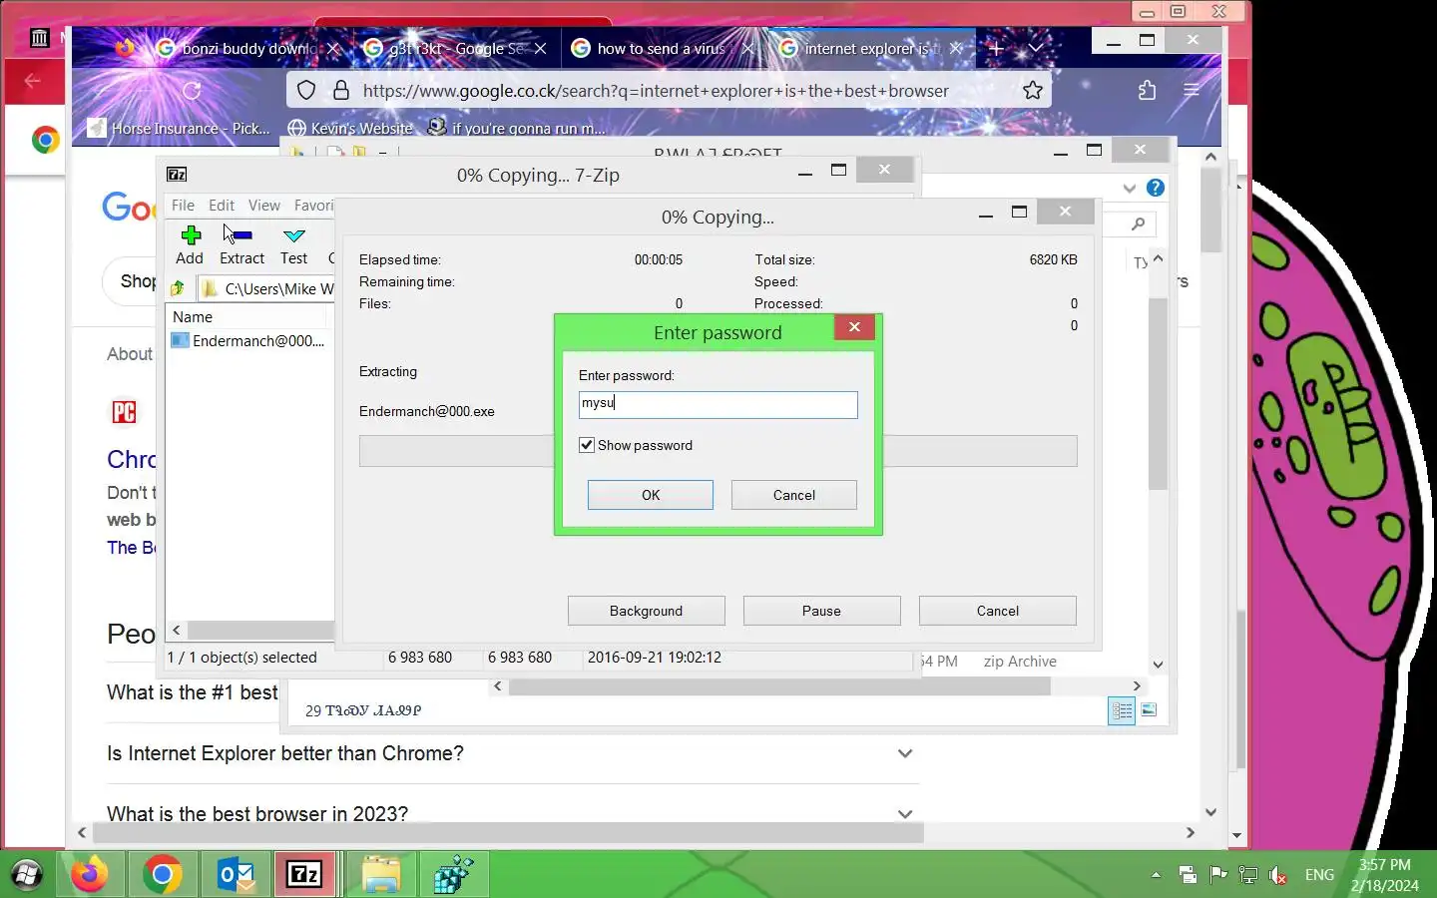Image resolution: width=1437 pixels, height=898 pixels.
Task: Open the if you're gonna run bookmark
Action: pyautogui.click(x=517, y=128)
